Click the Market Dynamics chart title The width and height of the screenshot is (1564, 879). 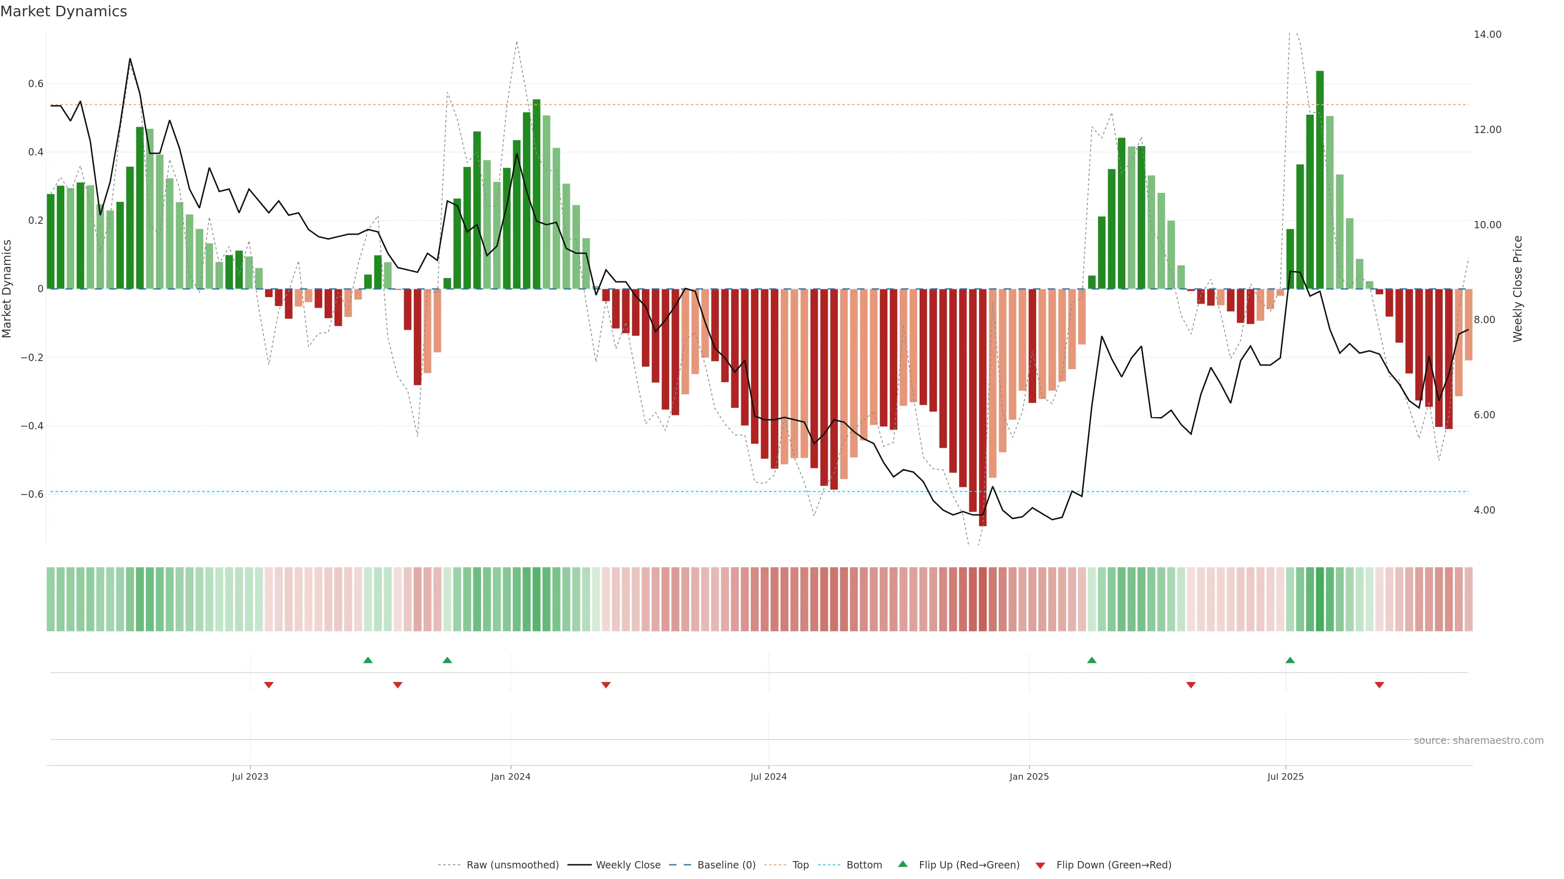[64, 11]
